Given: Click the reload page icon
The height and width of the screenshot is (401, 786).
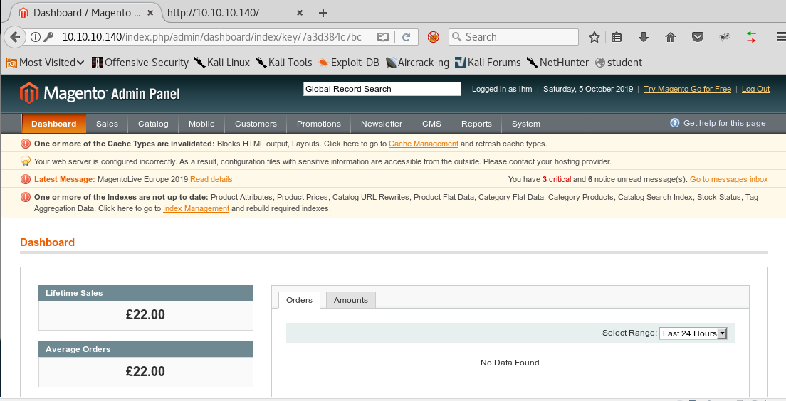Looking at the screenshot, I should tap(406, 37).
